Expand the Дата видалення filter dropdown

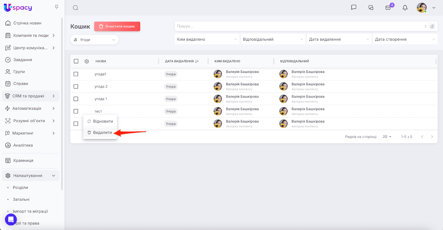tap(339, 39)
